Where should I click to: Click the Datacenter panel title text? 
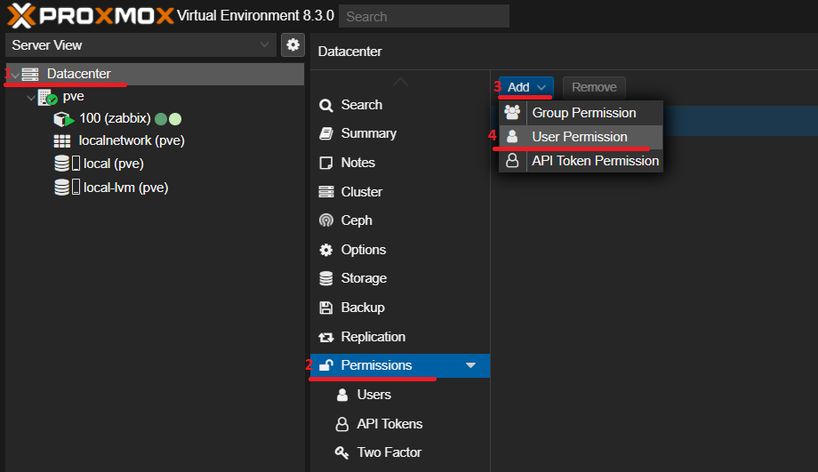click(350, 52)
